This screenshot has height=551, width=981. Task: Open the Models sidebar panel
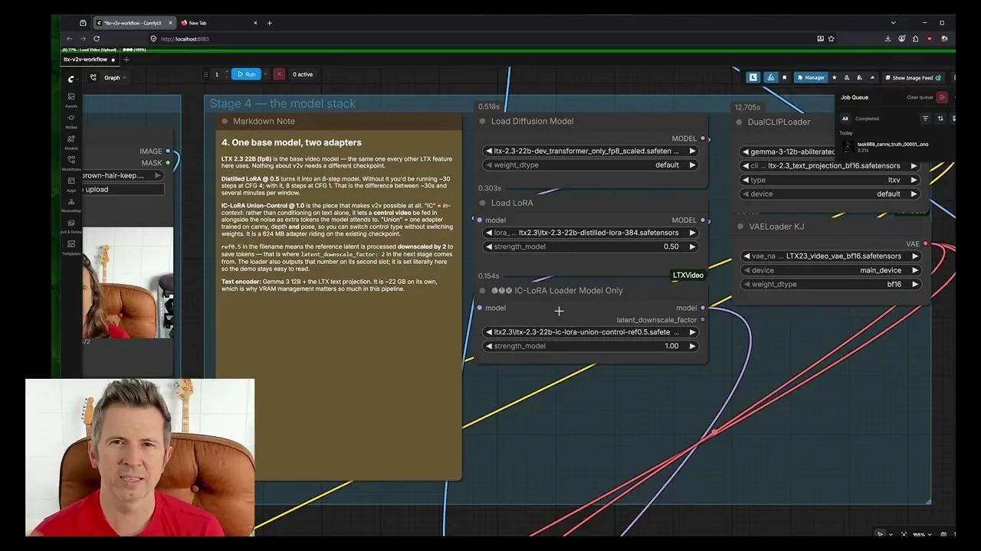(71, 142)
